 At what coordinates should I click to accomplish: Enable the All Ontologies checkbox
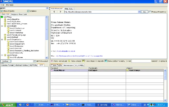(35, 61)
